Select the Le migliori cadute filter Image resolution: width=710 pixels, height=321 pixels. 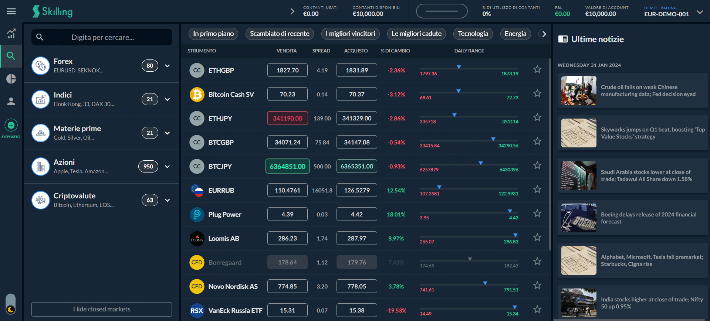416,34
